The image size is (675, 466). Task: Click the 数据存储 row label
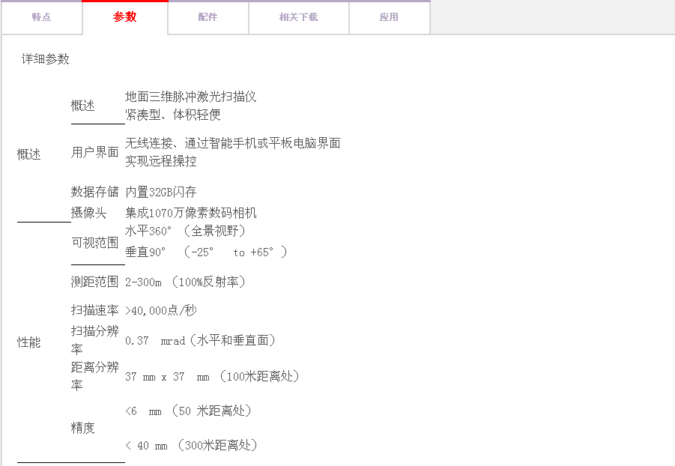[x=95, y=192]
